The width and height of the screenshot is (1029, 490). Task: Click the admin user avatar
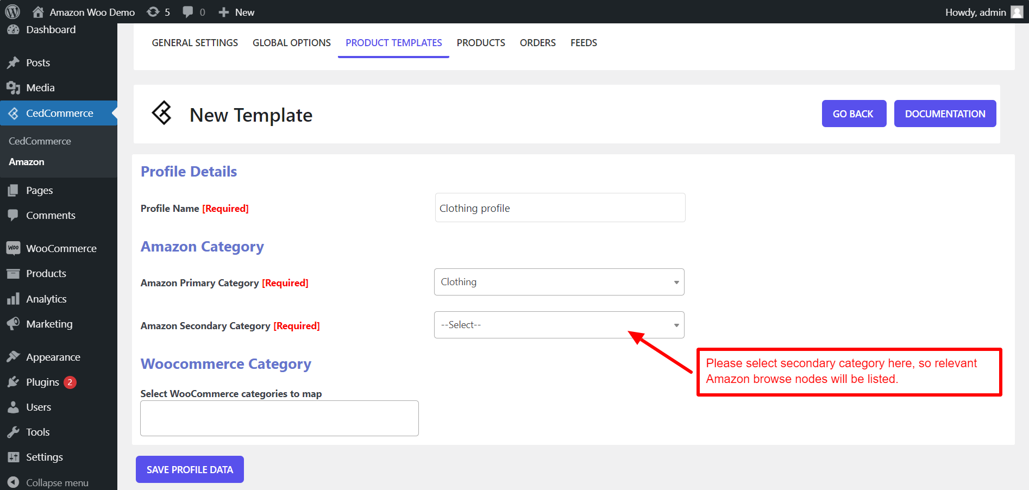click(1017, 12)
